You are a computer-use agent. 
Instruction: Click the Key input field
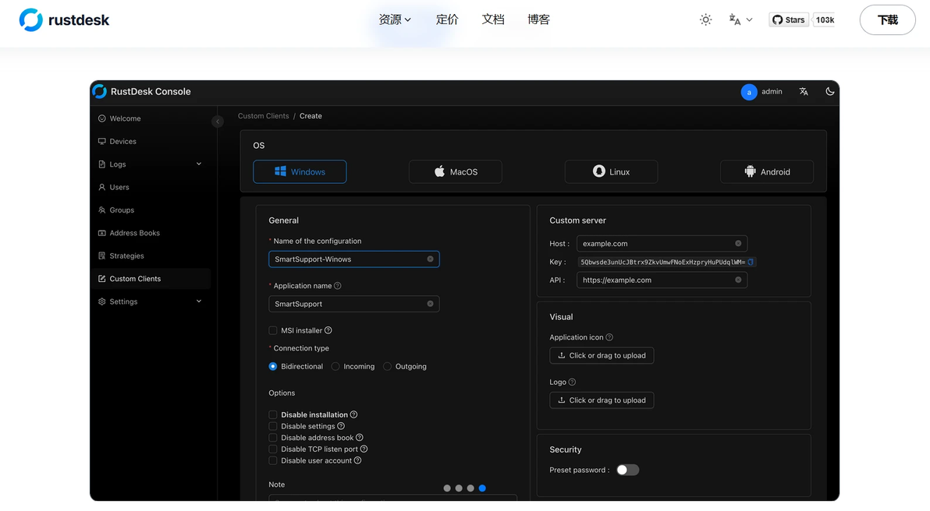[x=666, y=262]
